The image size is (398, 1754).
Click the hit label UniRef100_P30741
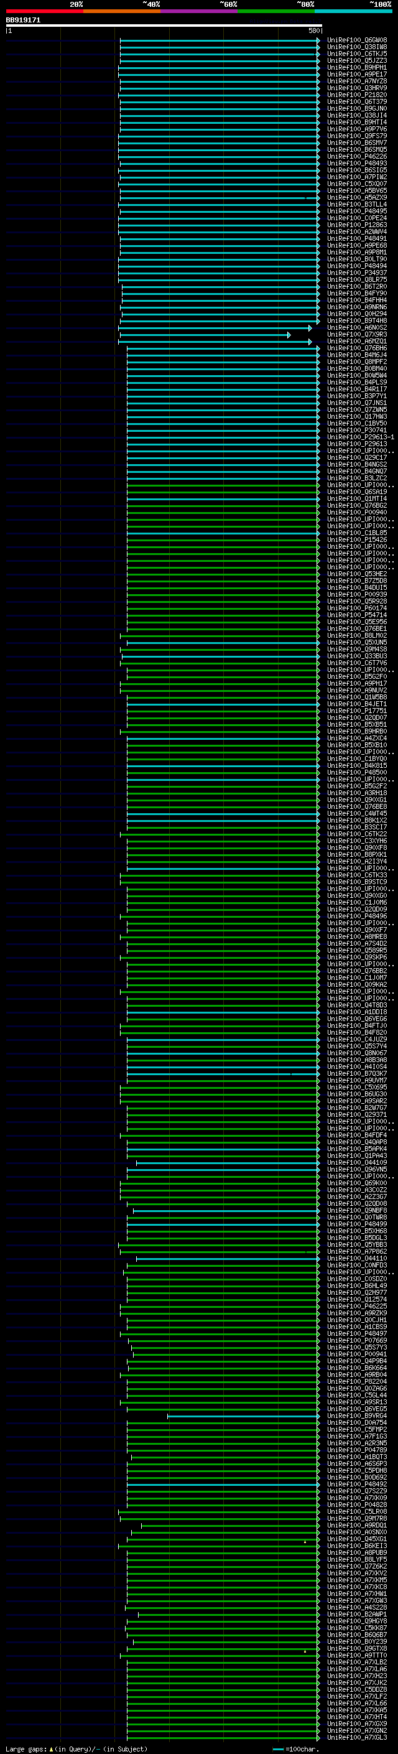[357, 431]
